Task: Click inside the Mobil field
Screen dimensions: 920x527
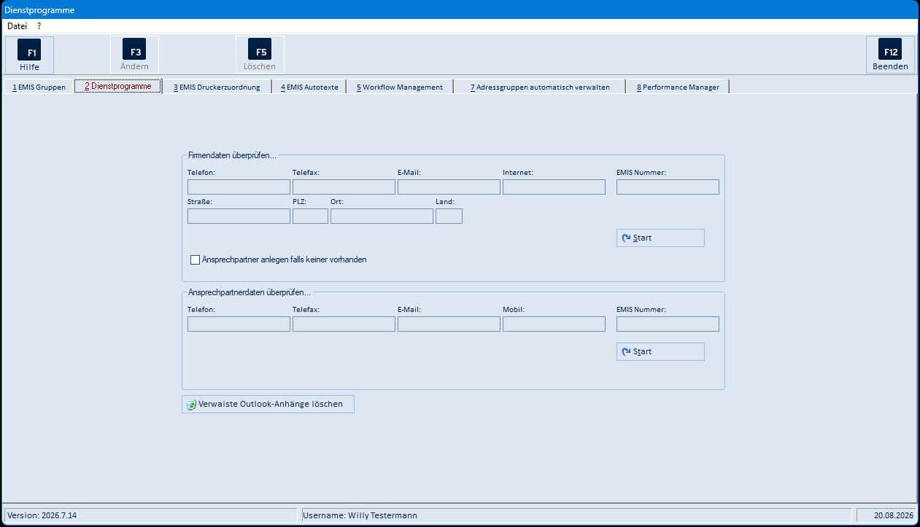Action: click(x=554, y=324)
